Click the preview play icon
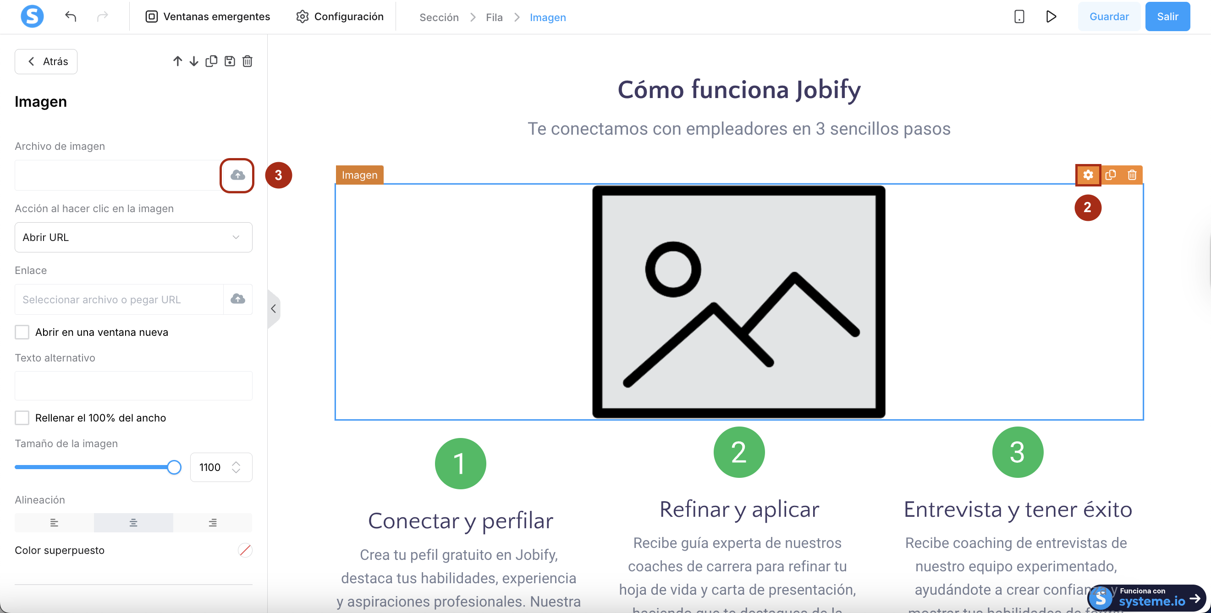The height and width of the screenshot is (613, 1211). point(1051,17)
